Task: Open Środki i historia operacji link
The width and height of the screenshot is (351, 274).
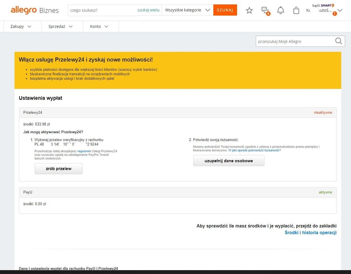Action: [310, 233]
